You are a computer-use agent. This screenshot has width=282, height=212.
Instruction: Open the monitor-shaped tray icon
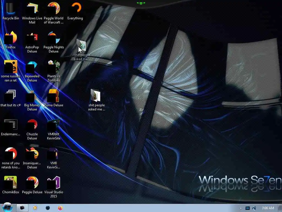pyautogui.click(x=248, y=208)
